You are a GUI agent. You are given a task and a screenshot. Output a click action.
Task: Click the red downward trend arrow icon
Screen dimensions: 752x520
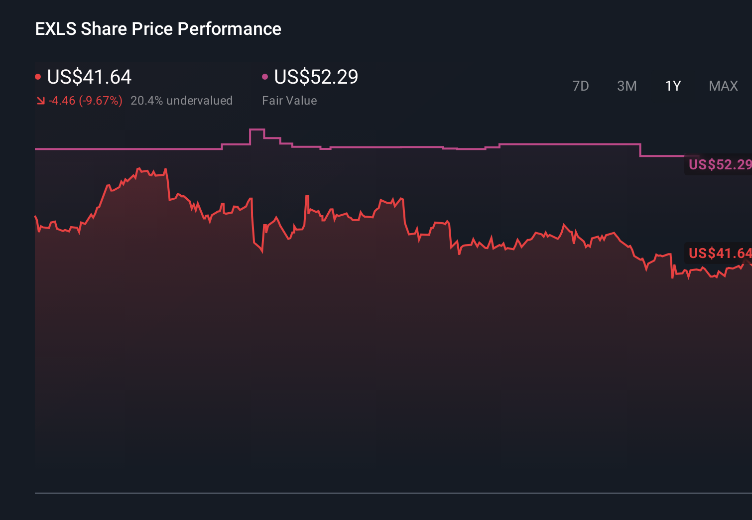click(40, 100)
